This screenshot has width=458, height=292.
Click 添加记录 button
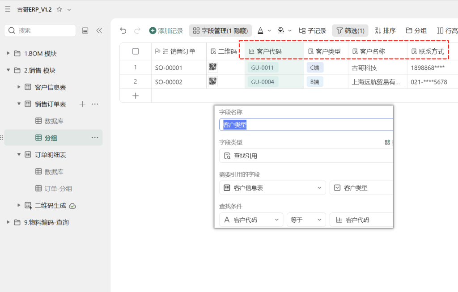pyautogui.click(x=166, y=31)
